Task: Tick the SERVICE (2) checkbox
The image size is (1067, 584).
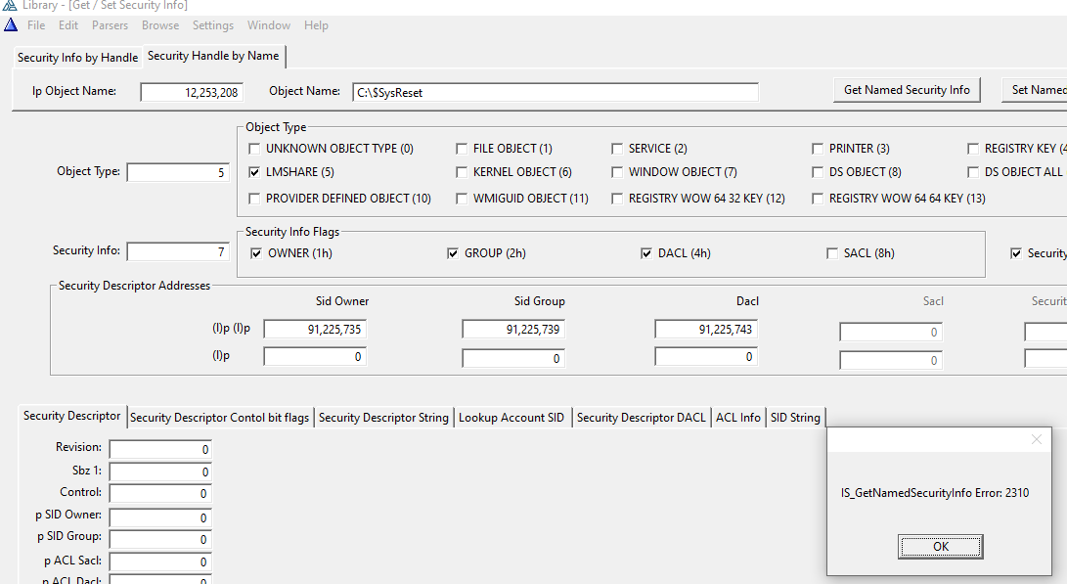Action: 617,149
